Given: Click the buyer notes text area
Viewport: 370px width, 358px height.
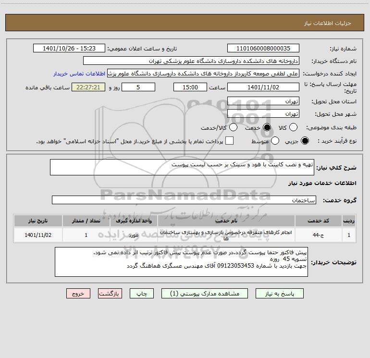Looking at the screenshot, I should click(181, 262).
